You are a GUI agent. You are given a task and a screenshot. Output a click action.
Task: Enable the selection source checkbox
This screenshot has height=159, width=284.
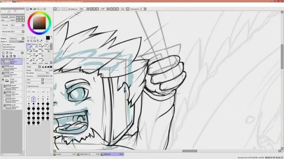tap(2, 49)
